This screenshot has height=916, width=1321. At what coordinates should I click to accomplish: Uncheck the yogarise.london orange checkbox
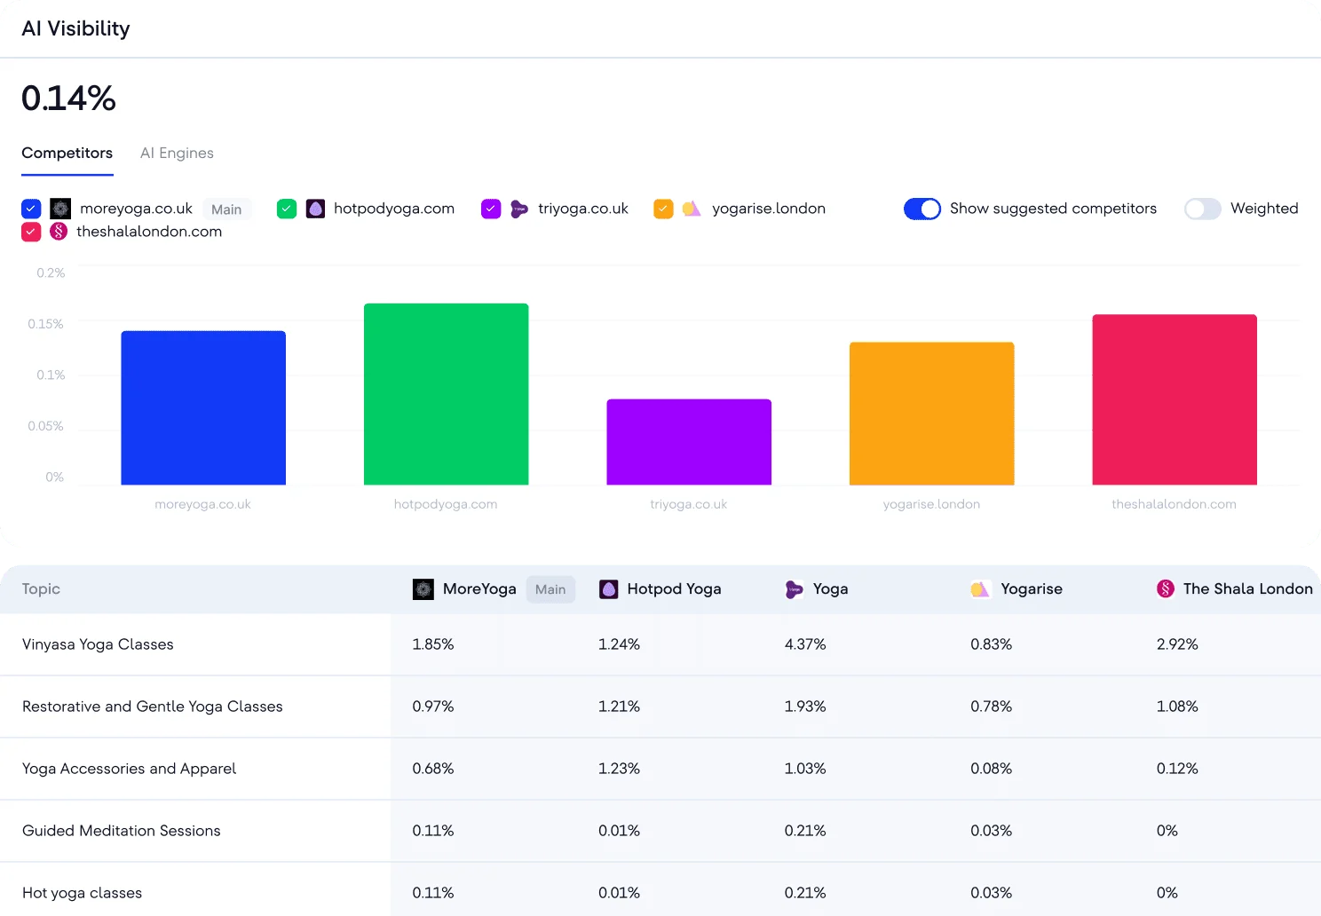[663, 209]
